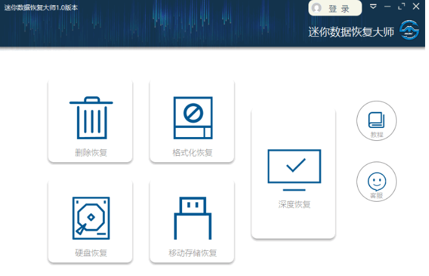The height and width of the screenshot is (276, 429).
Task: Click the 迷你数据恢复大师1.0版本 title text
Action: click(x=41, y=8)
